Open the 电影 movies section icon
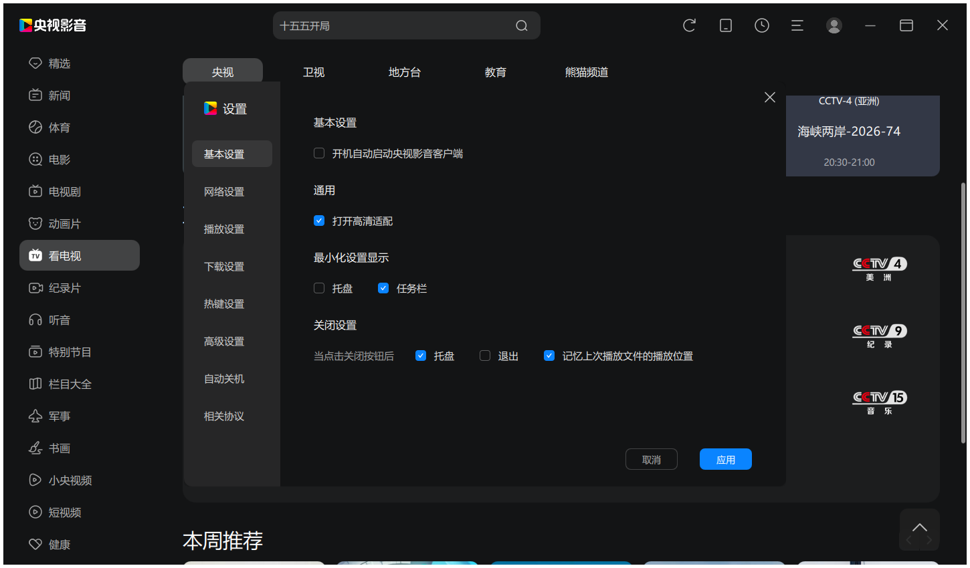Image resolution: width=970 pixels, height=568 pixels. (x=35, y=159)
